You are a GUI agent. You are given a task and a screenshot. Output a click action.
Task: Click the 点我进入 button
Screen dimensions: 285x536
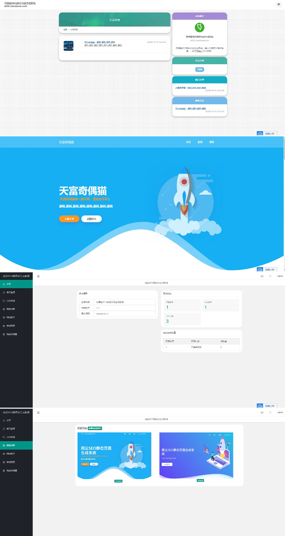(x=92, y=218)
